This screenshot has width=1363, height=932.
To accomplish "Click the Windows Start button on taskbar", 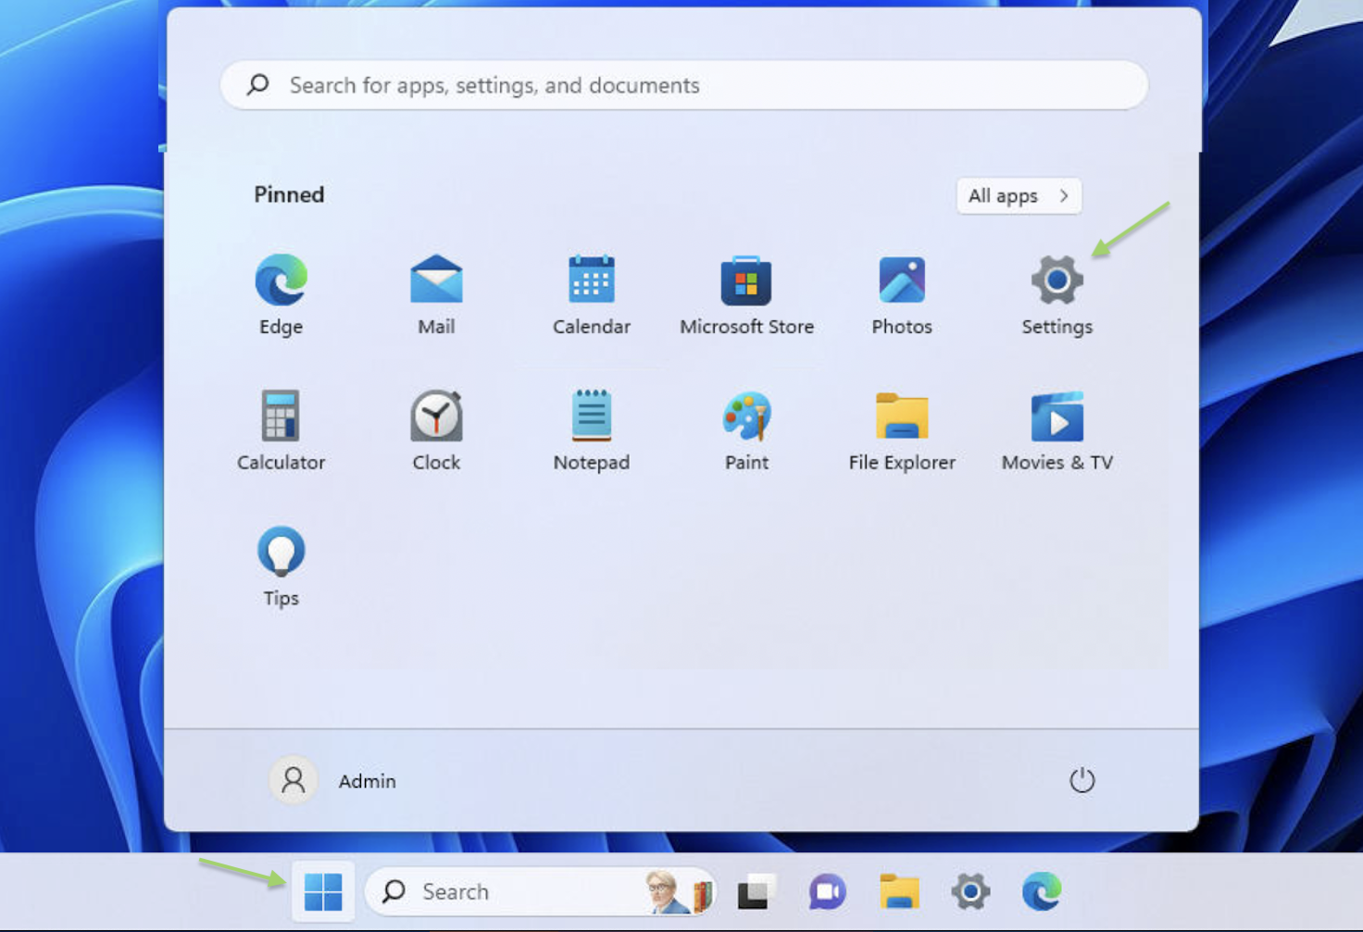I will (323, 891).
